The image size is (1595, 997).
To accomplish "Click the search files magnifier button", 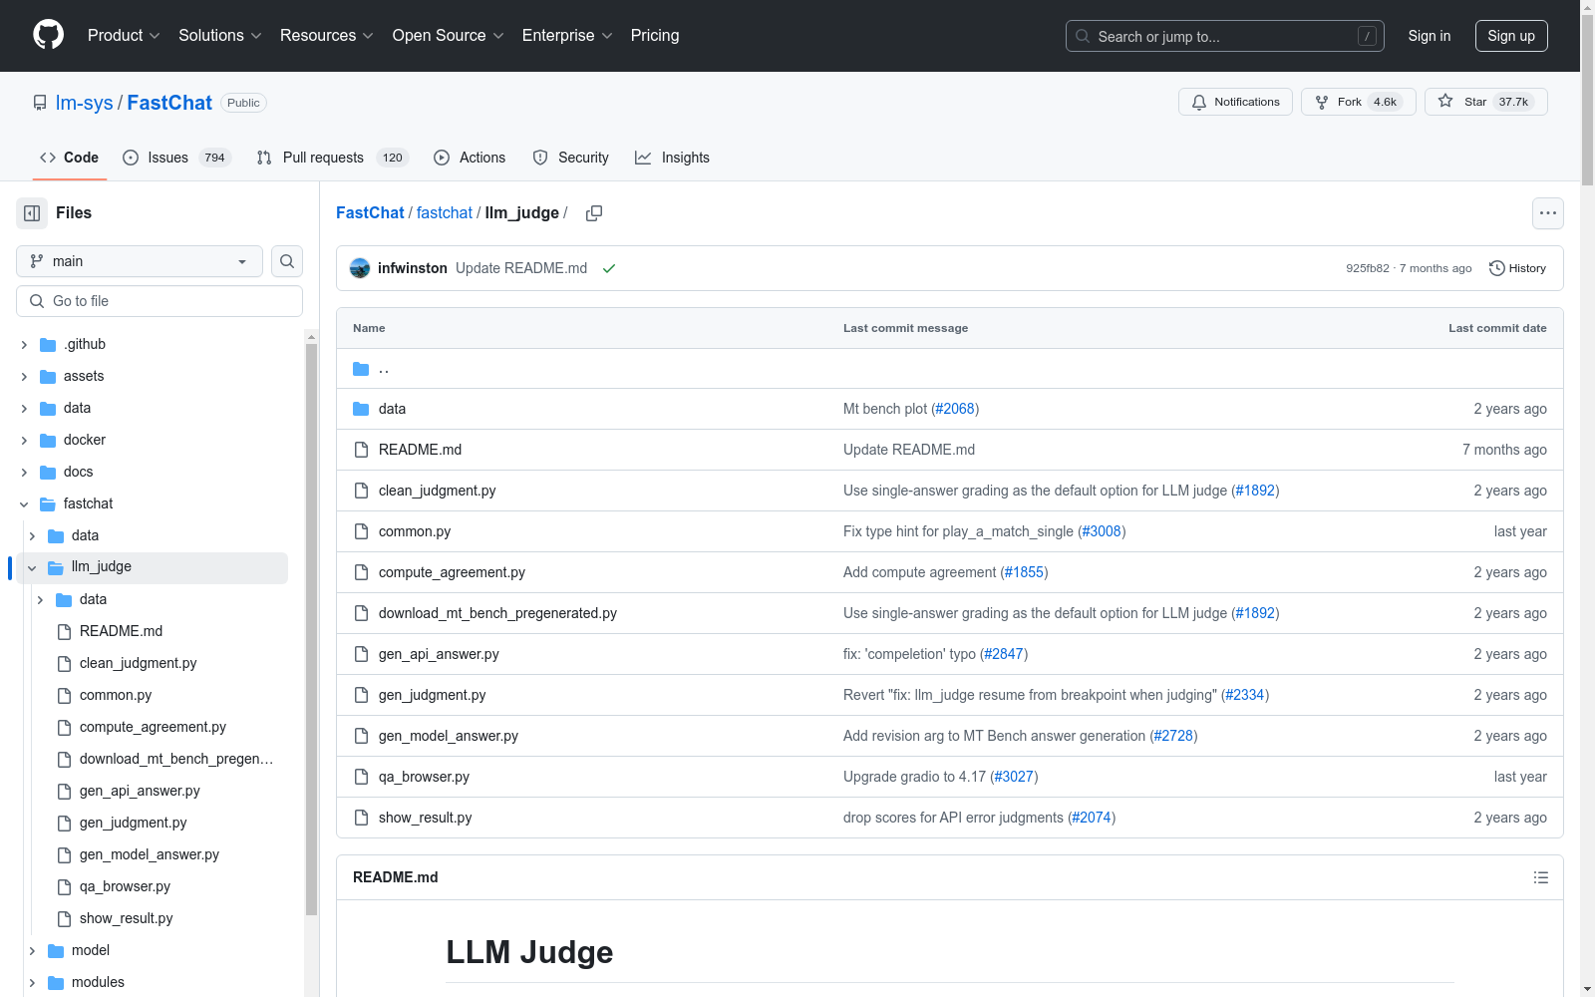I will click(287, 261).
